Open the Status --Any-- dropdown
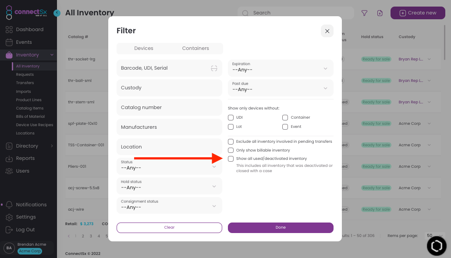The height and width of the screenshot is (258, 451). [x=169, y=166]
